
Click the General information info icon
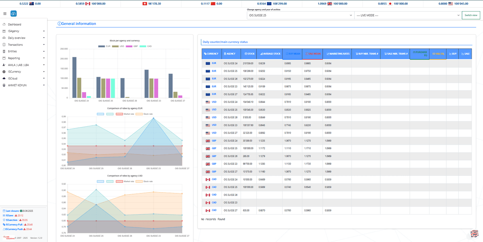60,24
